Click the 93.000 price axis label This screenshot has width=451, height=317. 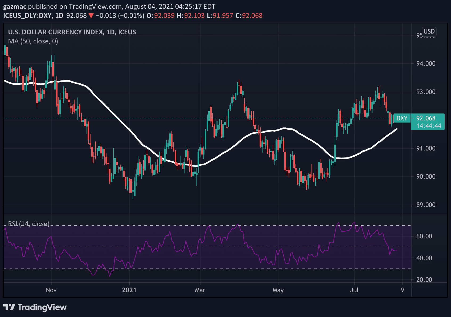426,92
